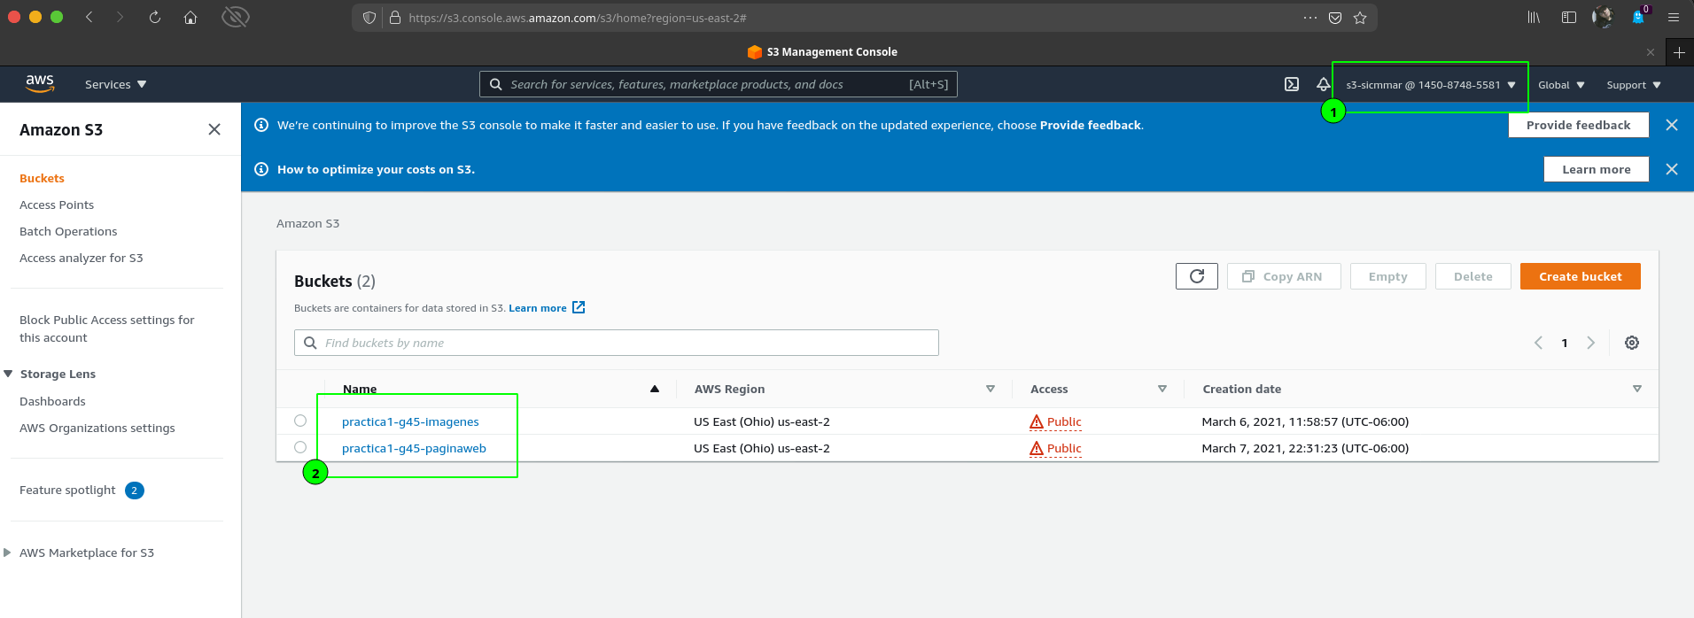Screen dimensions: 1694x618
Task: Close the Amazon S3 sidebar panel
Action: 214,129
